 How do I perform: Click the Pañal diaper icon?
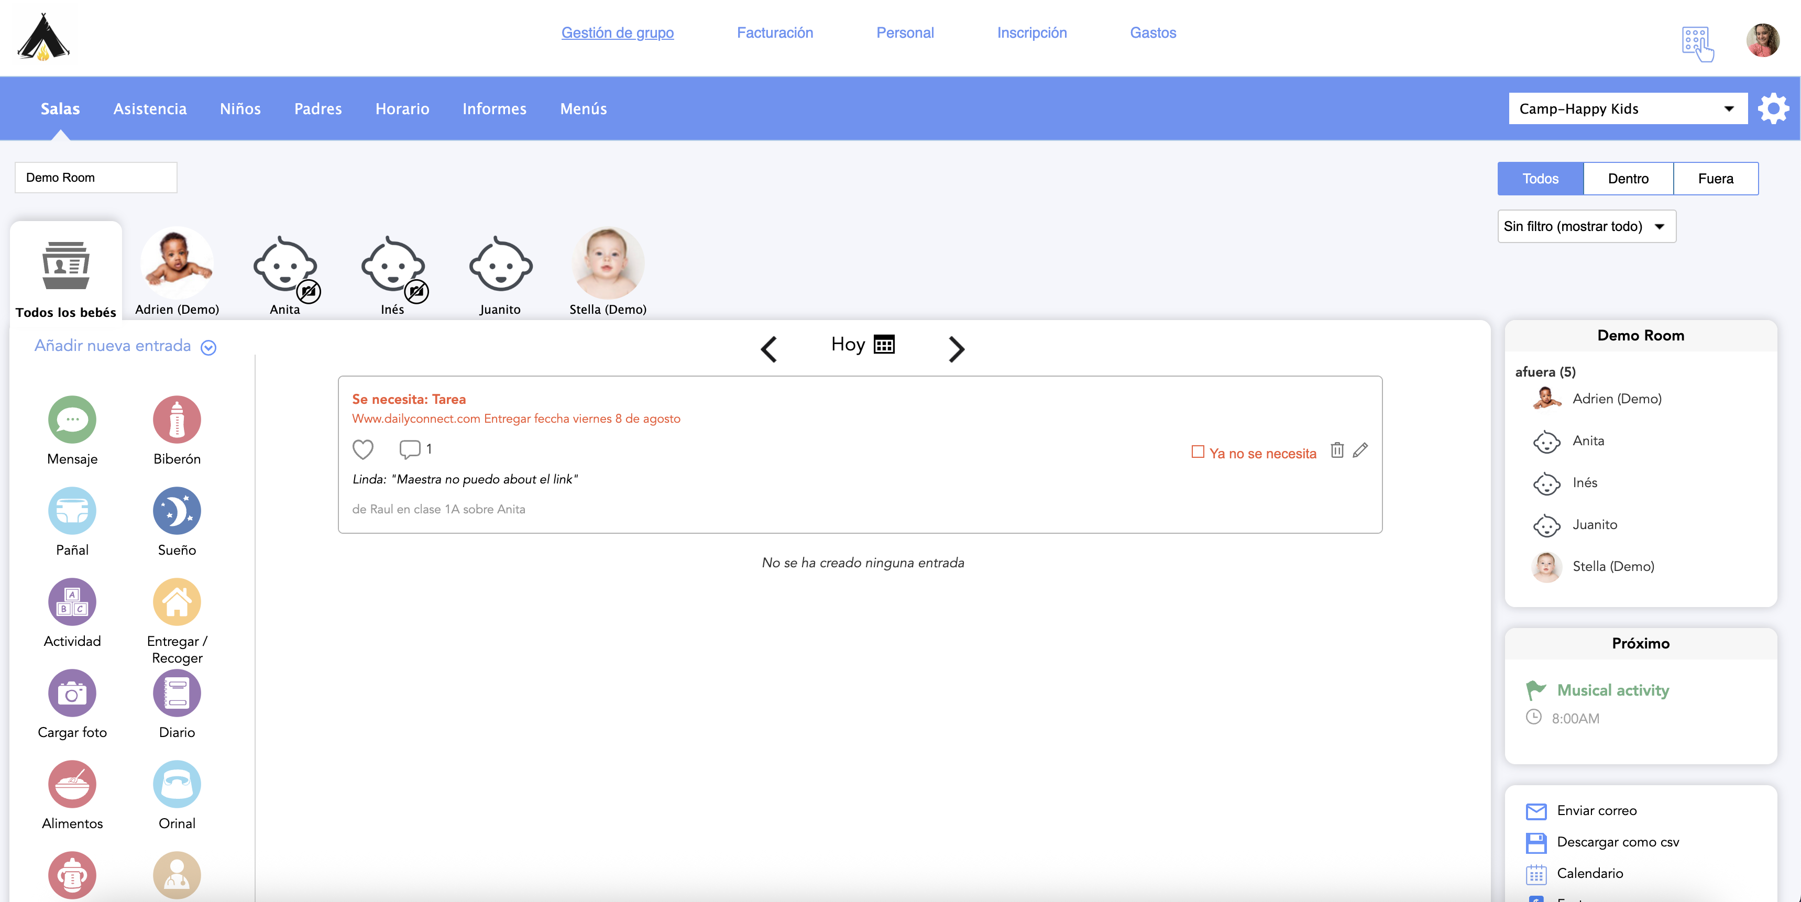coord(72,510)
